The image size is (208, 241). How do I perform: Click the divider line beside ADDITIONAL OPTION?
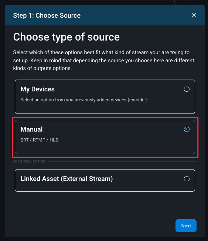point(122,162)
